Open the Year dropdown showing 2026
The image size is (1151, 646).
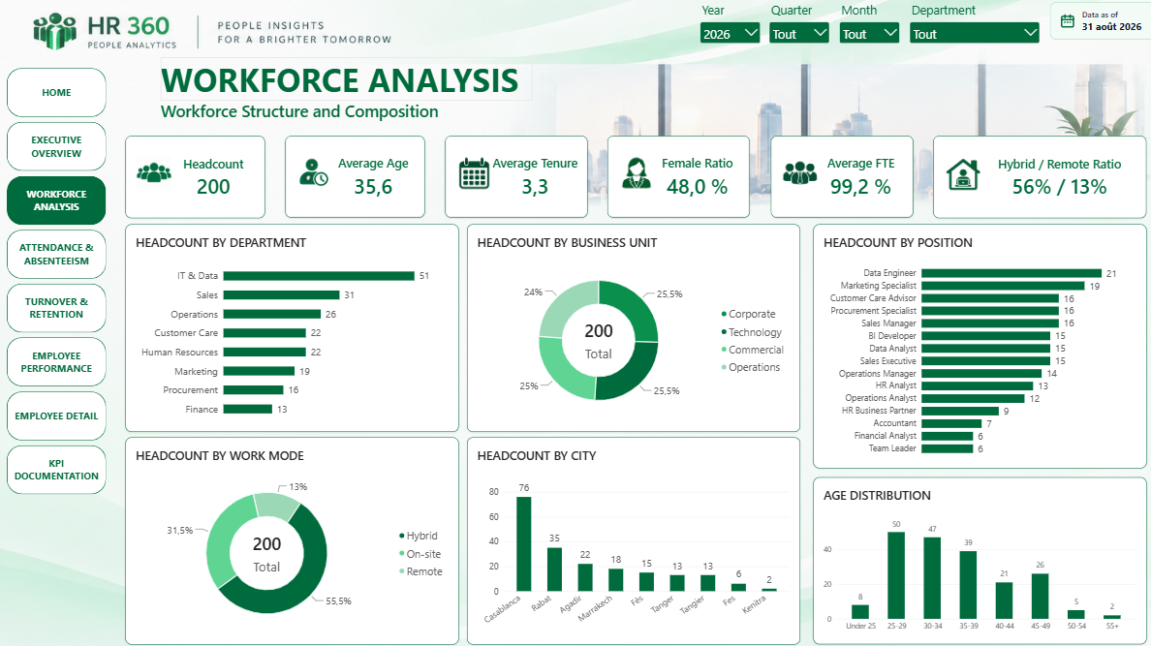tap(730, 34)
